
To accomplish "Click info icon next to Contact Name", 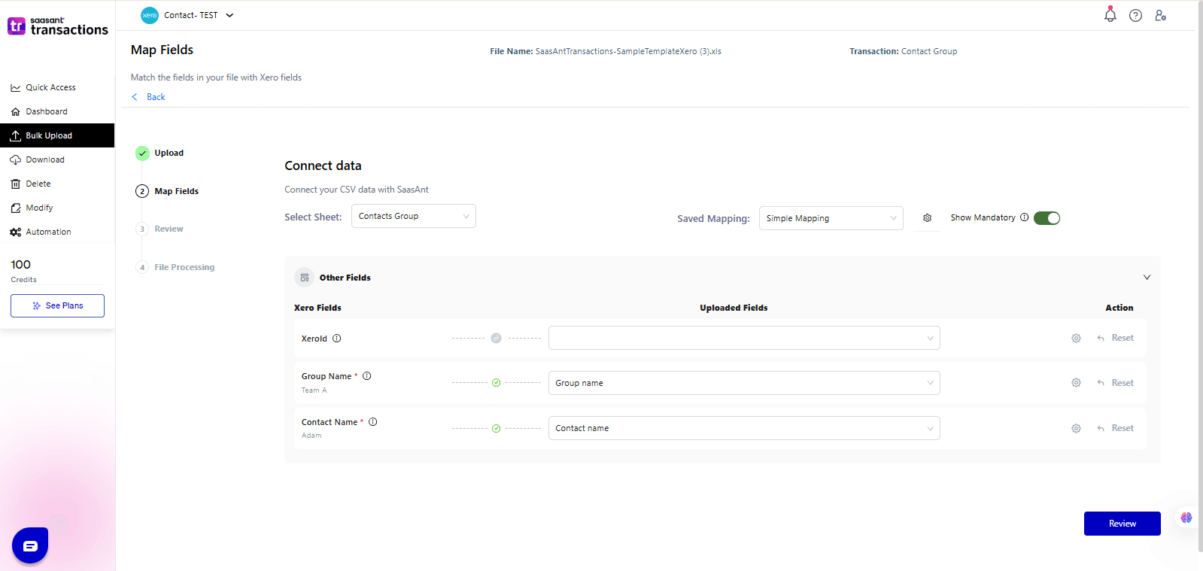I will pyautogui.click(x=372, y=422).
